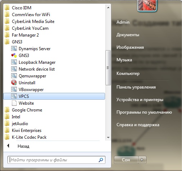
Task: Open the Intel folder icon
Action: tap(7, 117)
